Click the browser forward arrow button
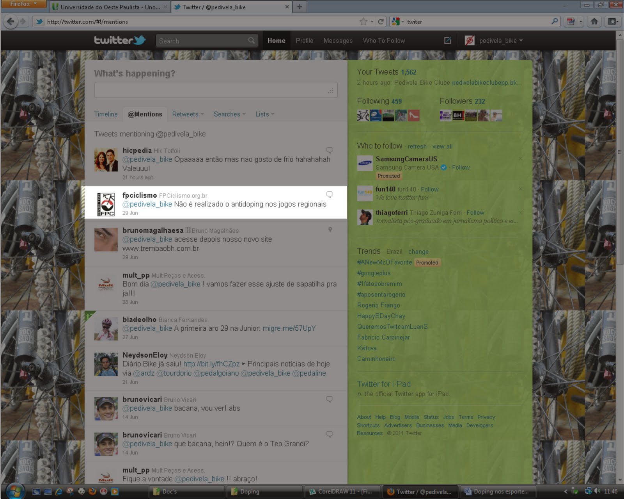Viewport: 624px width, 499px height. 23,21
